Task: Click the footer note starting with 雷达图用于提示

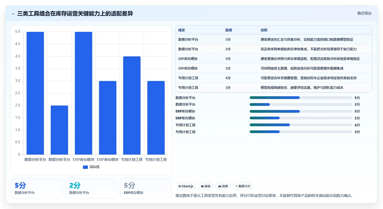Action: click(x=265, y=196)
